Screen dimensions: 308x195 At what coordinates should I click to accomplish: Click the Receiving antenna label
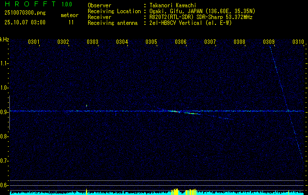click(113, 23)
